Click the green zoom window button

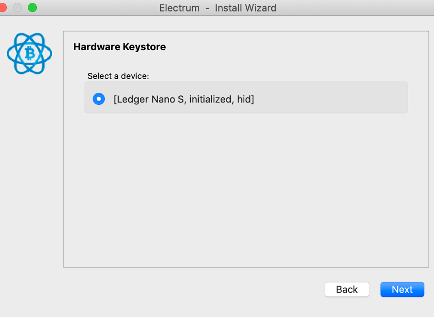click(33, 8)
